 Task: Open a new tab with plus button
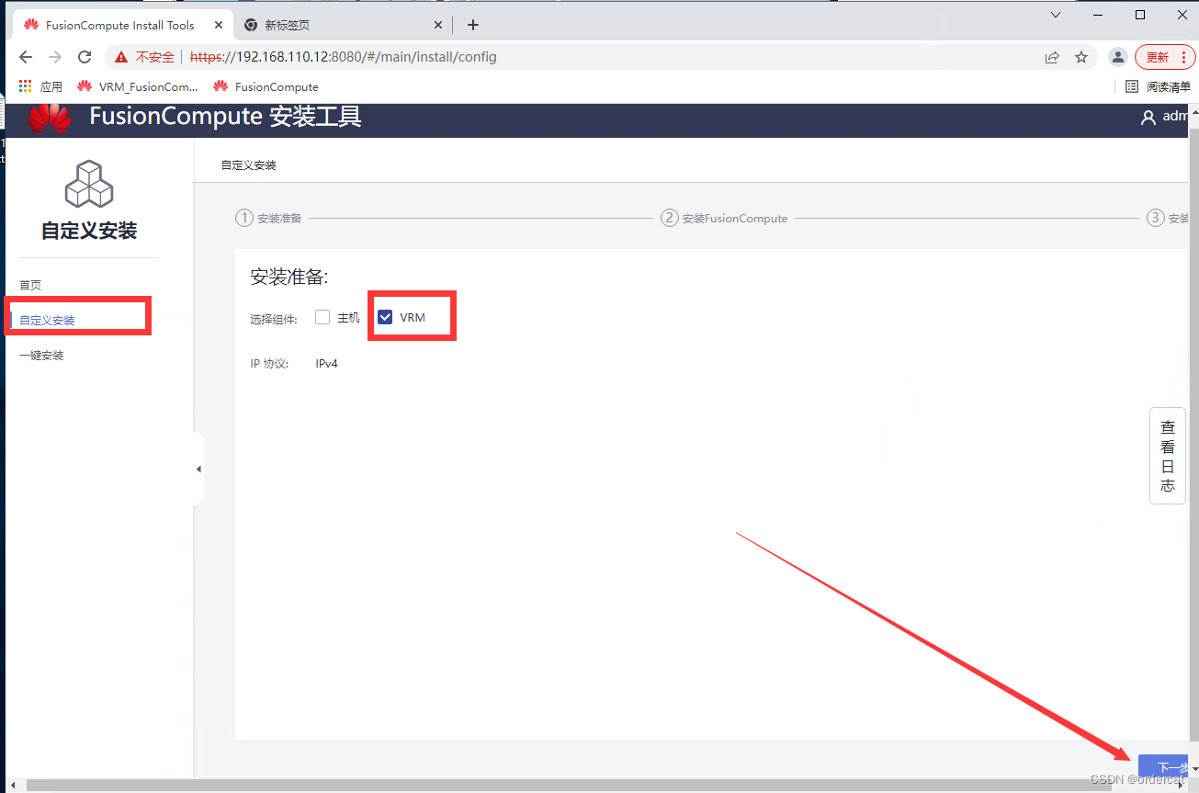pyautogui.click(x=473, y=25)
